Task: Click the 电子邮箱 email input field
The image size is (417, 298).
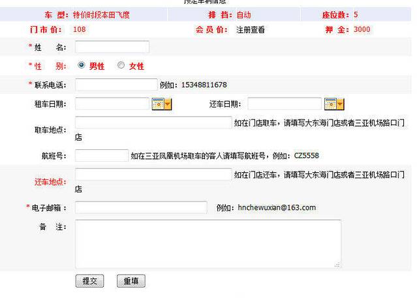Action: (141, 207)
